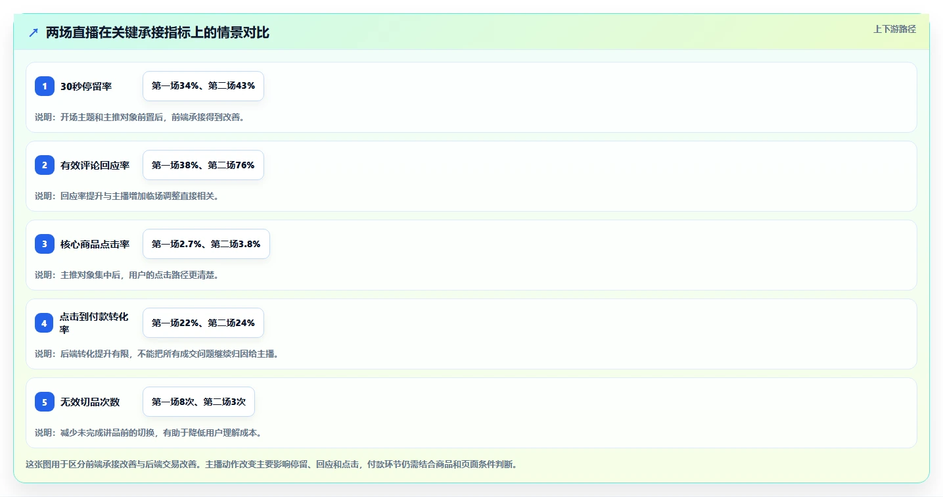This screenshot has height=497, width=943.
Task: Click the value chip 第一场22%、第二场24%
Action: (203, 323)
